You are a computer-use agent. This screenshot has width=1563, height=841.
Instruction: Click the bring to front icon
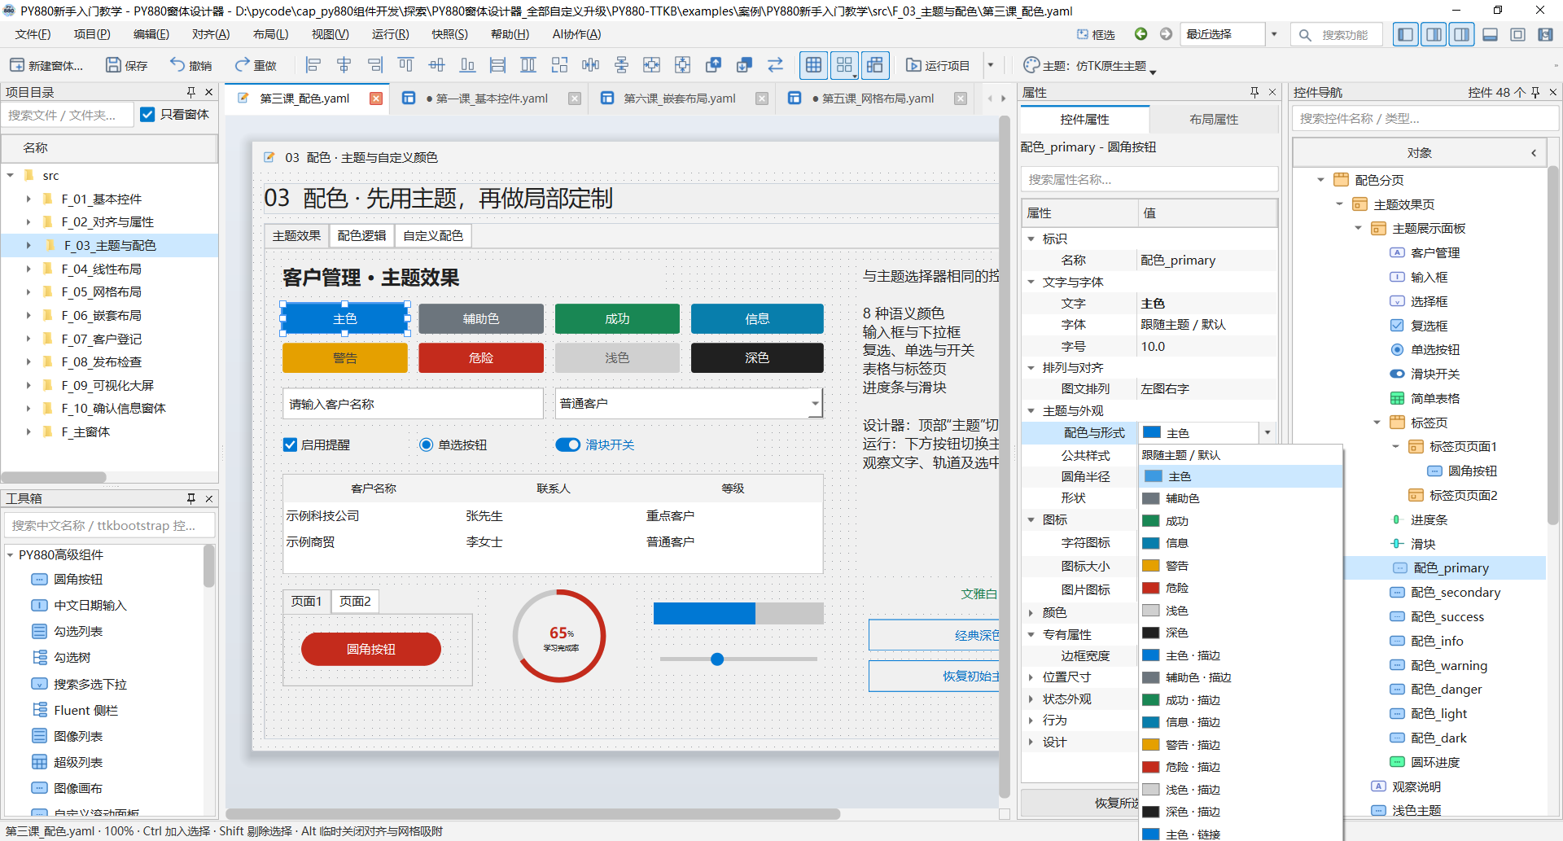[x=714, y=65]
